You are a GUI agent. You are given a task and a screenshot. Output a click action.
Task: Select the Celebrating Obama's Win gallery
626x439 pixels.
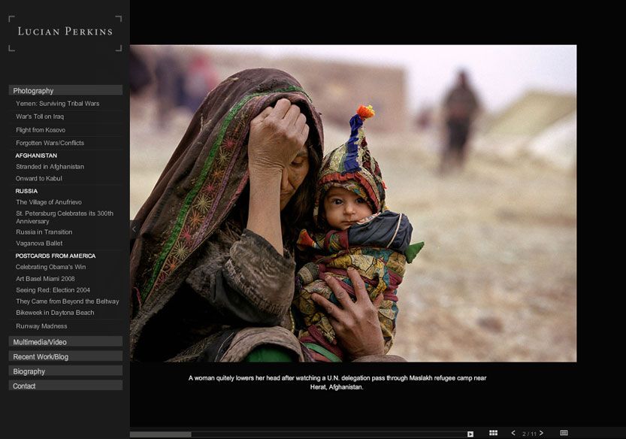[x=50, y=267]
